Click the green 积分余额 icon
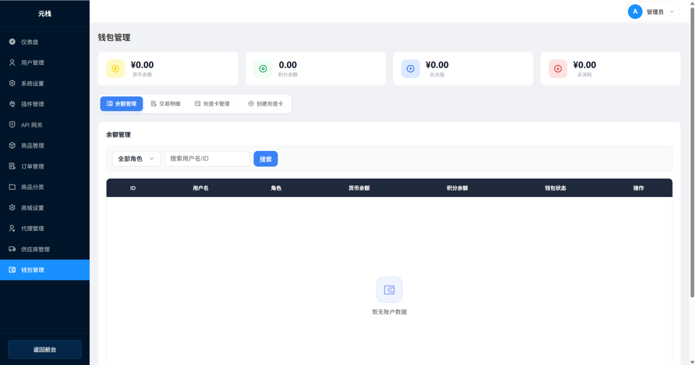The width and height of the screenshot is (695, 365). coord(263,68)
